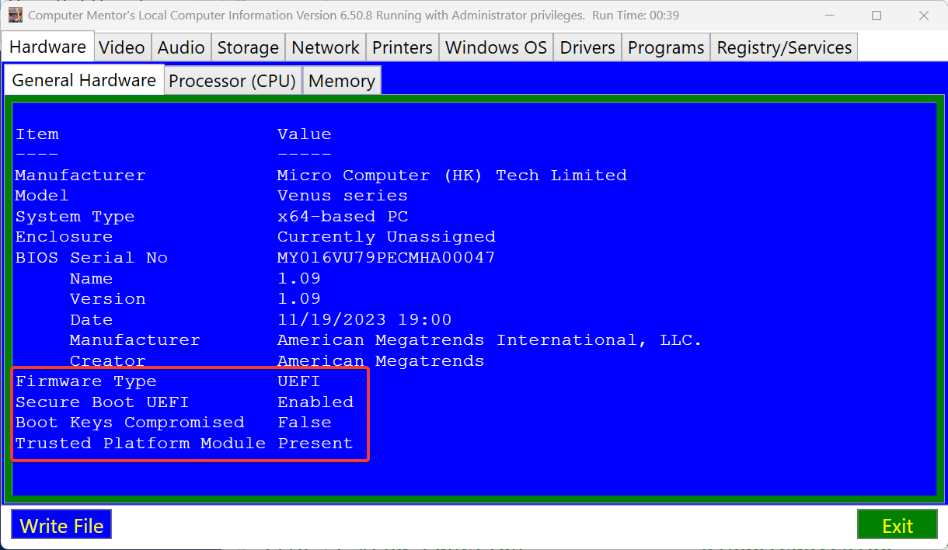Switch to the Video tab
948x550 pixels.
122,47
